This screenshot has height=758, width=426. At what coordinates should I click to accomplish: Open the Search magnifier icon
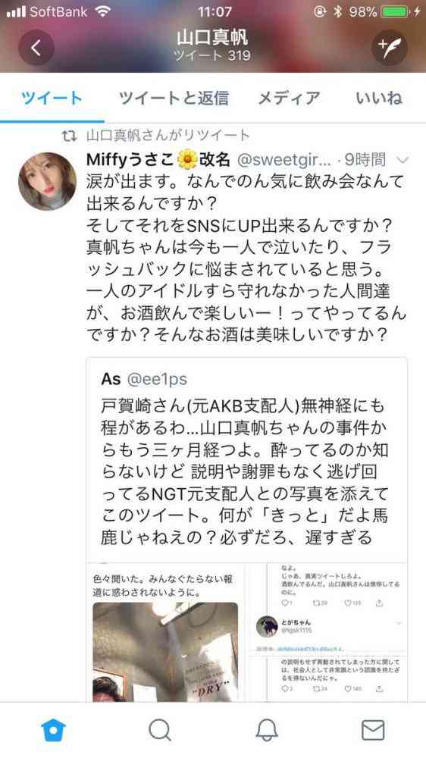tap(160, 729)
